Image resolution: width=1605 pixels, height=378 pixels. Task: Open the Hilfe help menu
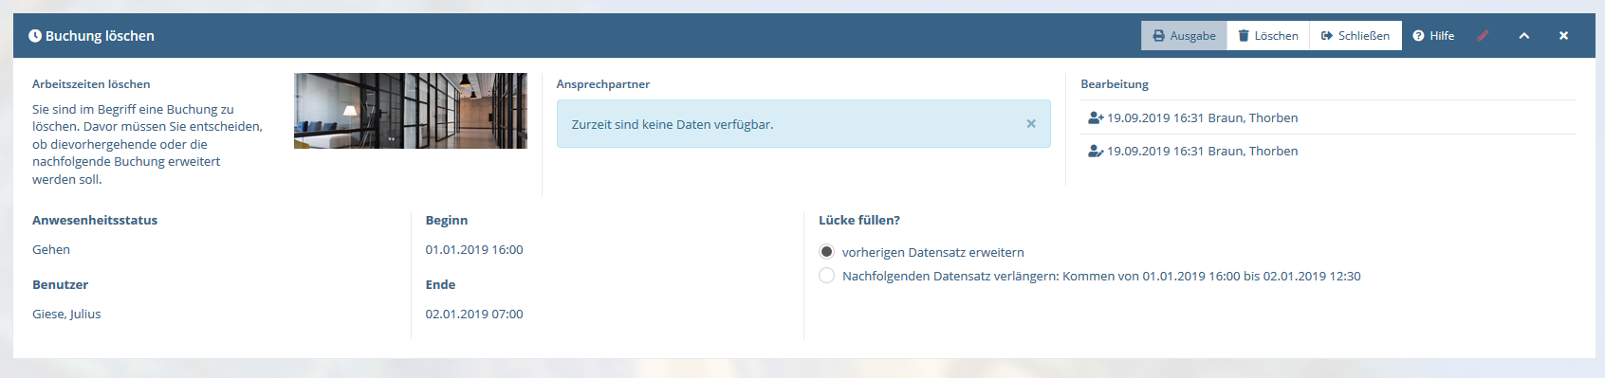1433,36
